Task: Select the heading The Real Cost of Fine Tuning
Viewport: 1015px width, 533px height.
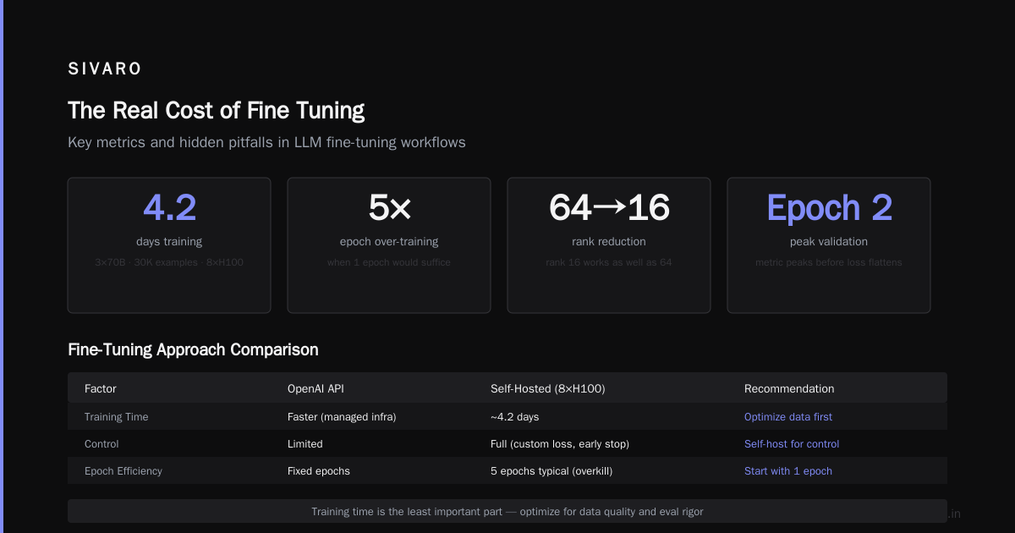Action: click(x=217, y=111)
